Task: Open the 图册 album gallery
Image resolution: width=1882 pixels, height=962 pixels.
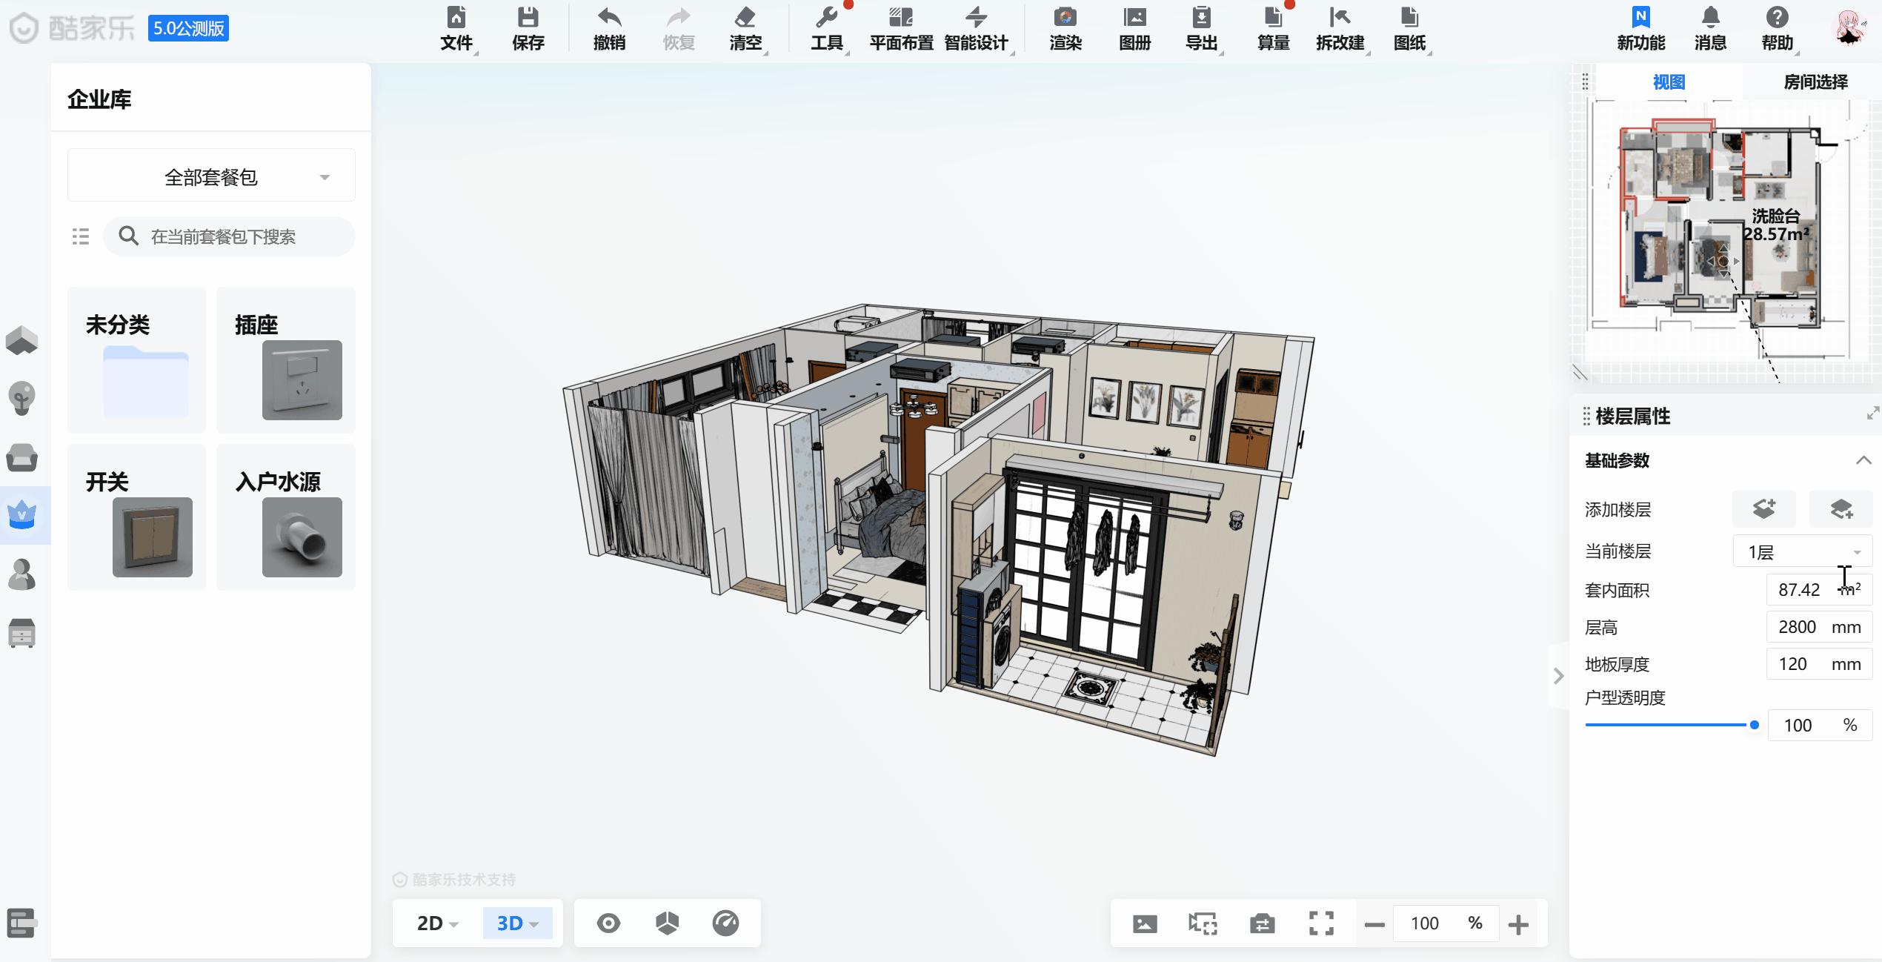Action: [1134, 30]
